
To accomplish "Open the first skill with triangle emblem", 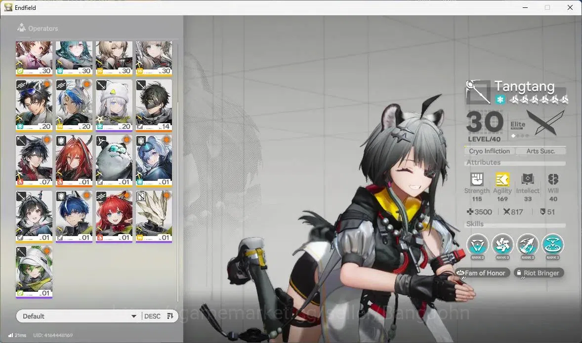I will (477, 245).
